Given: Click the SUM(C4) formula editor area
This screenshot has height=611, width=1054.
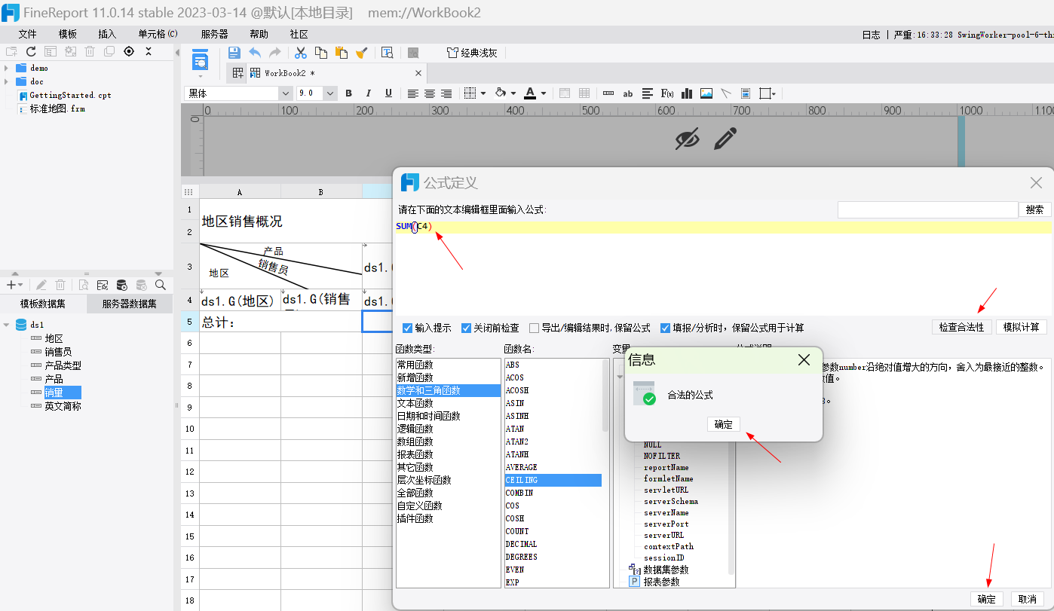Looking at the screenshot, I should (x=724, y=267).
